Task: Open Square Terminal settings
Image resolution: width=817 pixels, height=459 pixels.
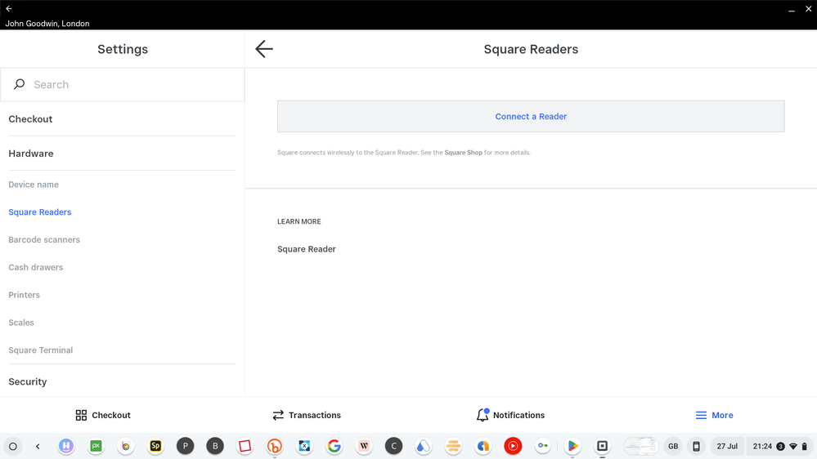Action: [x=41, y=350]
